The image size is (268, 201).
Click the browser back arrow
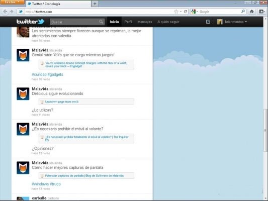5,12
